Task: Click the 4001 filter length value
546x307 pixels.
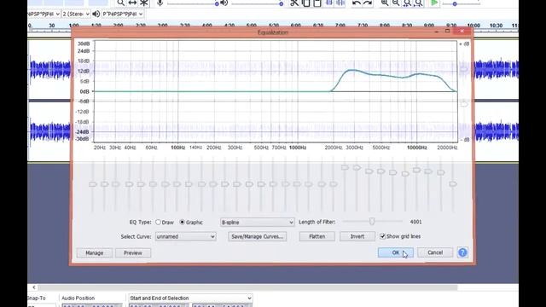Action: click(415, 222)
